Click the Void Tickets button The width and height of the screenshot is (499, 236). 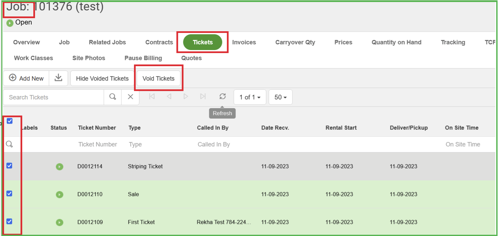point(158,79)
